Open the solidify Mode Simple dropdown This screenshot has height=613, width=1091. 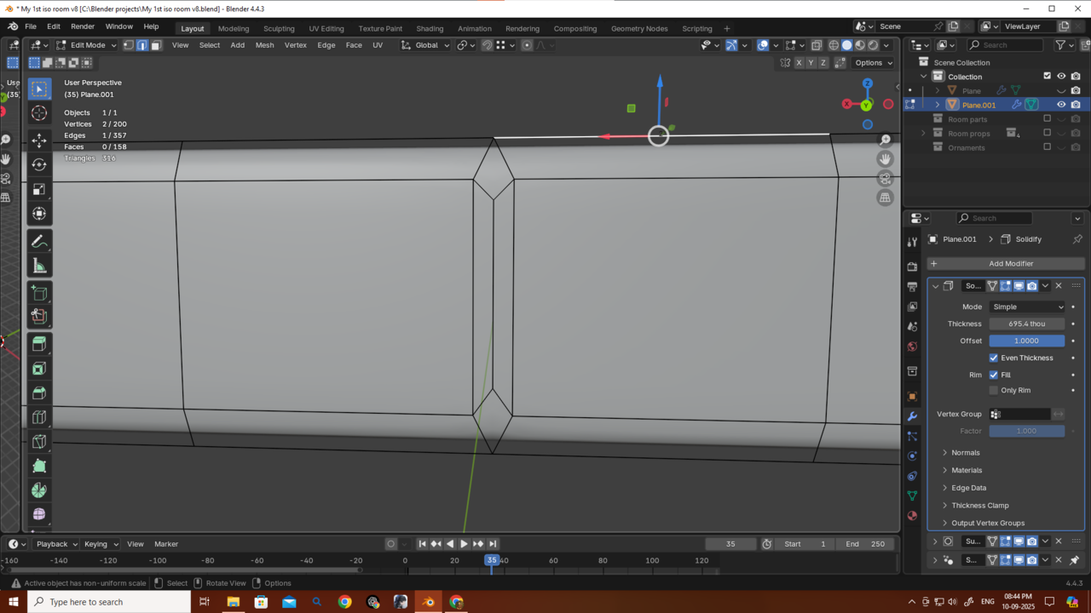pyautogui.click(x=1027, y=306)
